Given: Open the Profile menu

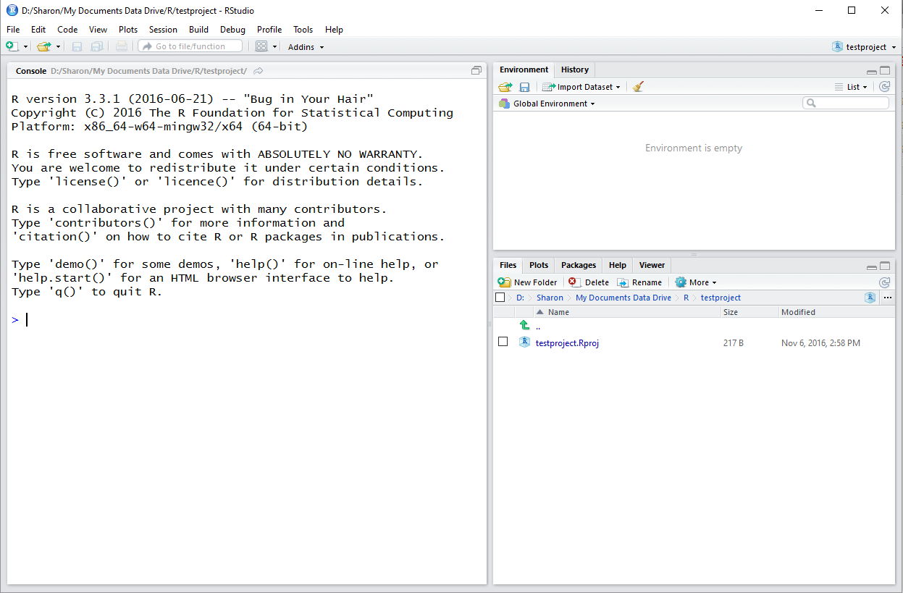Looking at the screenshot, I should click(x=269, y=30).
